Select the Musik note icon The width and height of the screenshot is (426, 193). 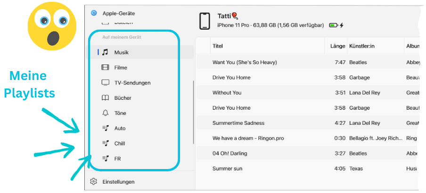coord(105,52)
